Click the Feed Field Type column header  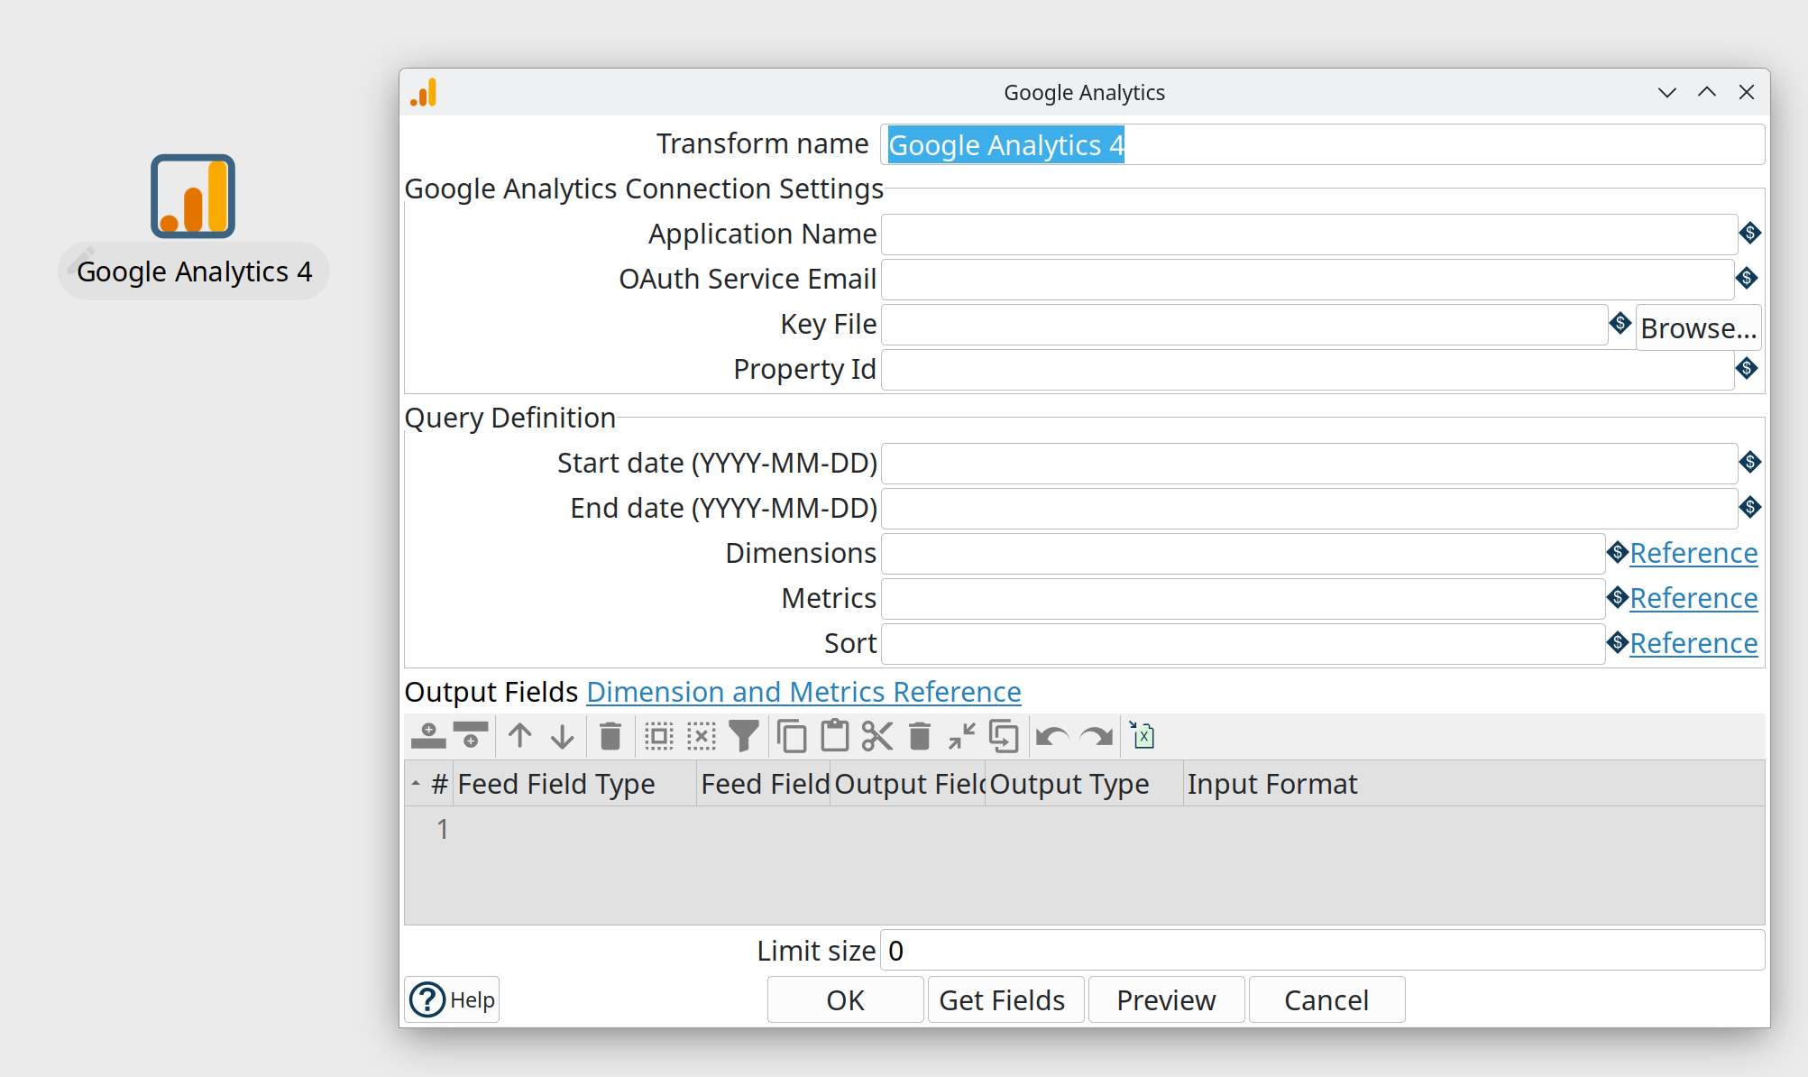[556, 784]
